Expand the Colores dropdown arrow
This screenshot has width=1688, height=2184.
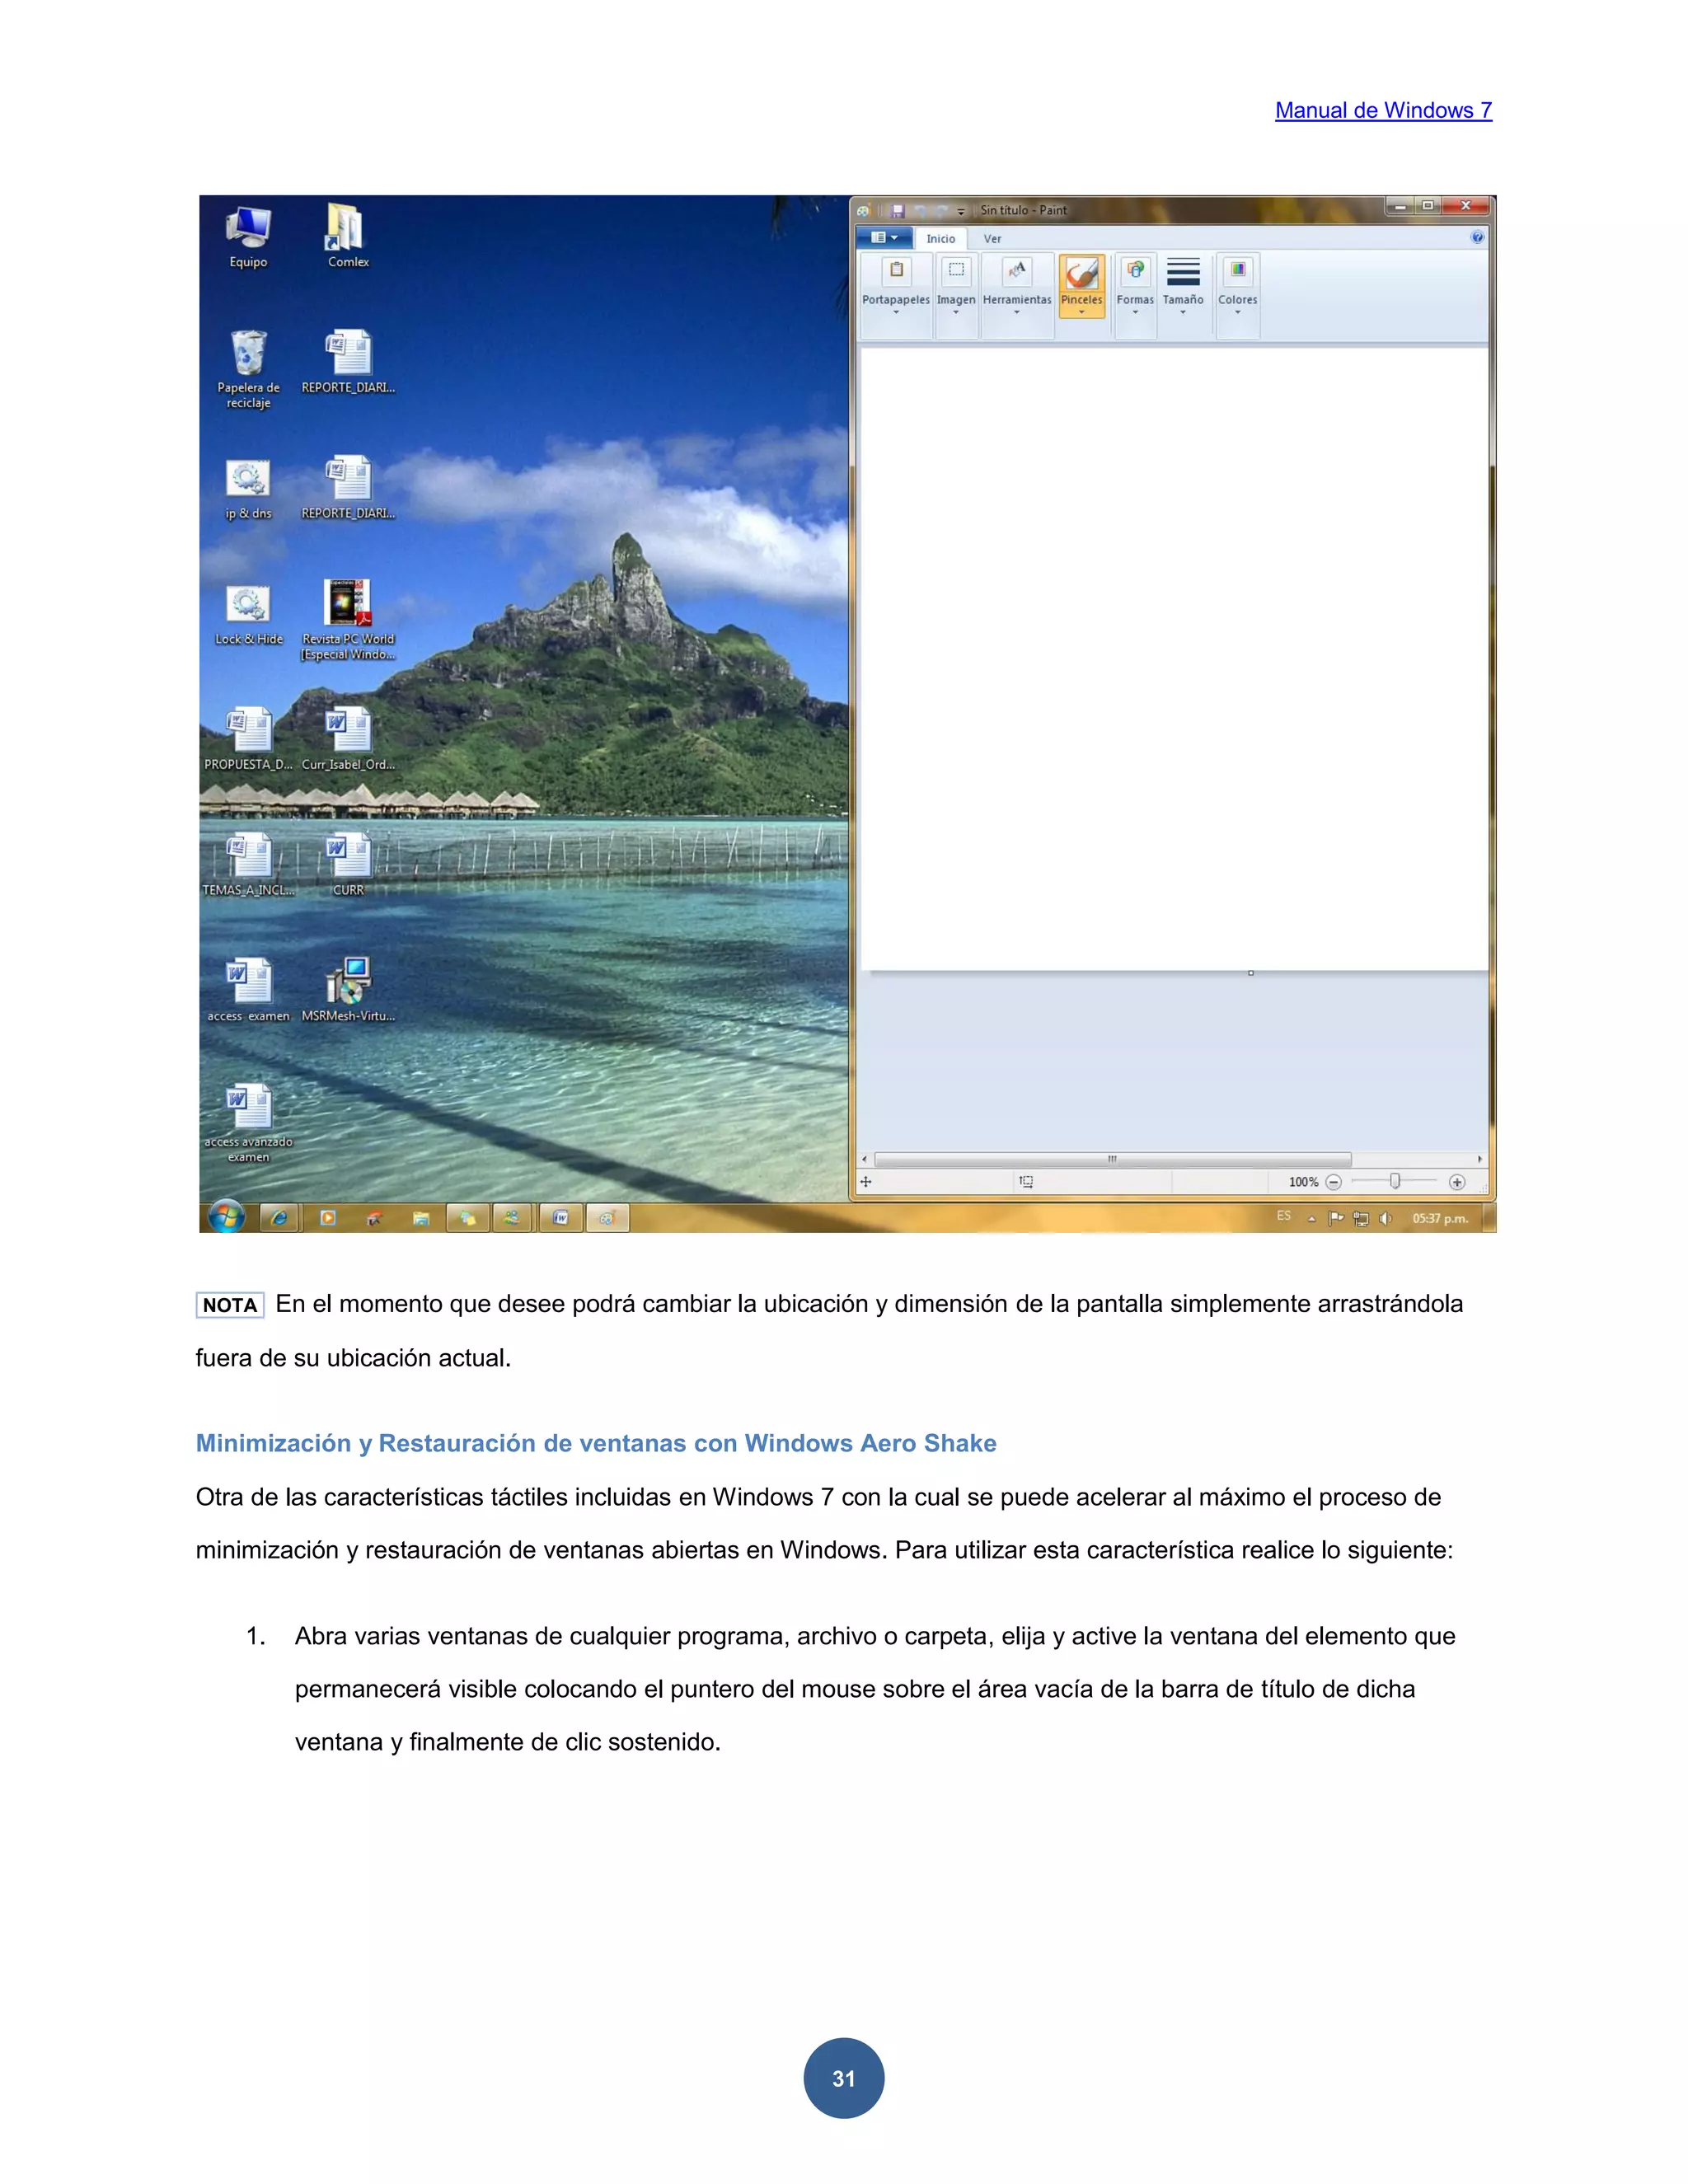pos(1238,312)
